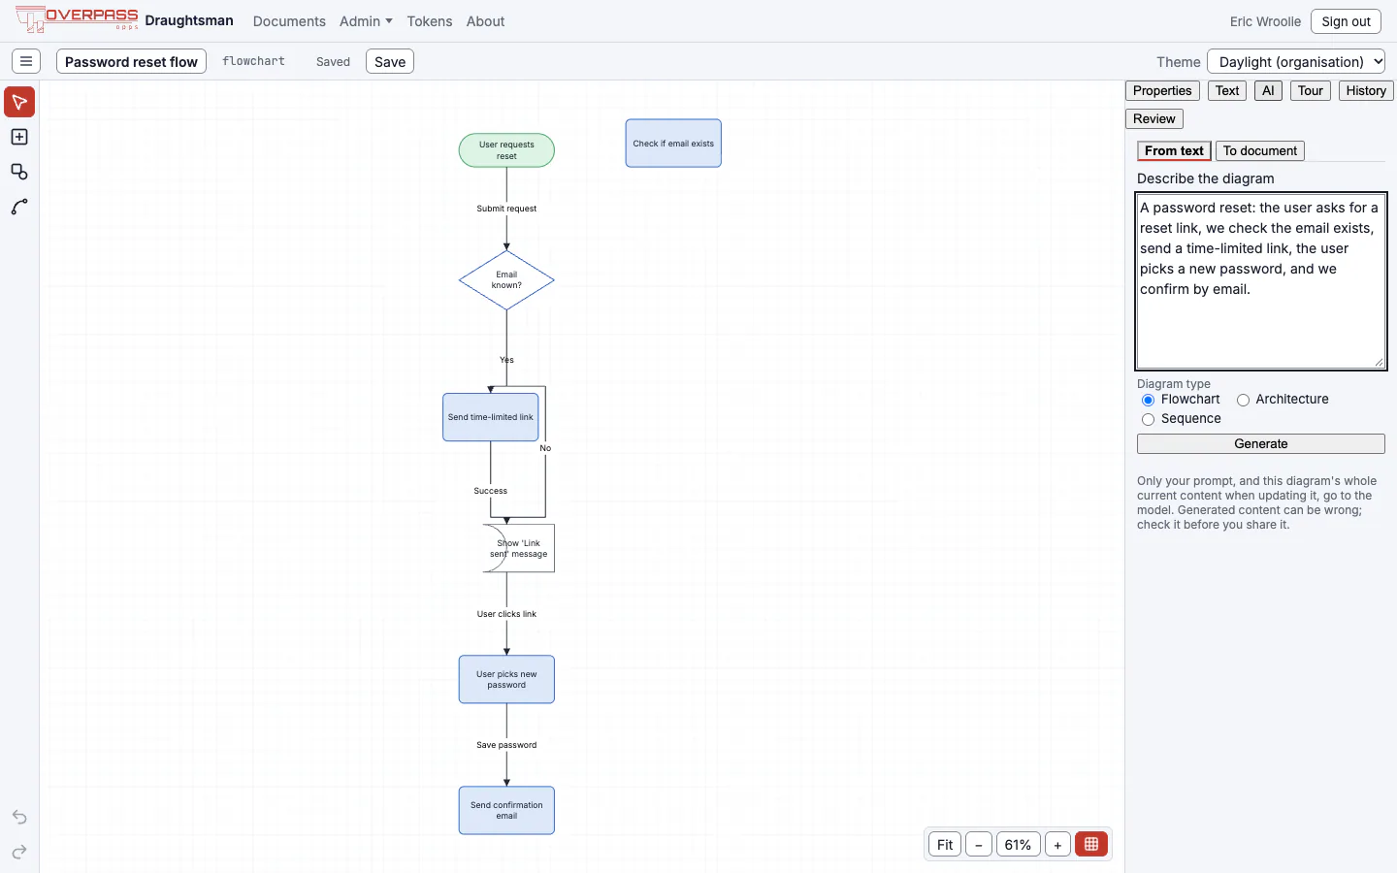Open the Review tab
The image size is (1397, 873).
pyautogui.click(x=1154, y=118)
